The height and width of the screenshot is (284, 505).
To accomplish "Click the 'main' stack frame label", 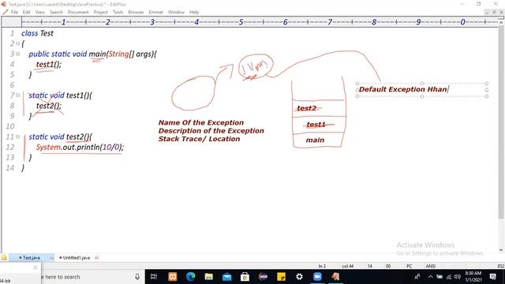I will [315, 140].
